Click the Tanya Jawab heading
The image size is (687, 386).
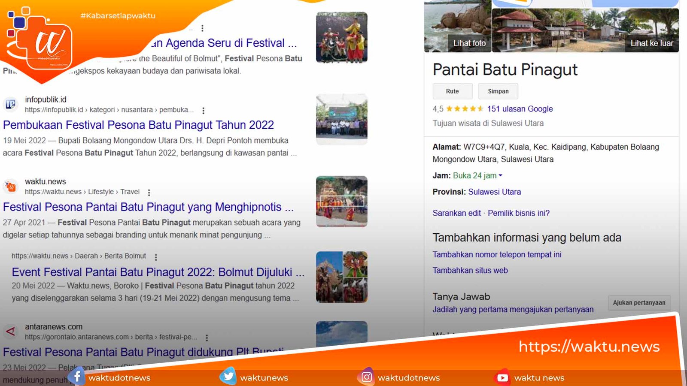click(461, 296)
